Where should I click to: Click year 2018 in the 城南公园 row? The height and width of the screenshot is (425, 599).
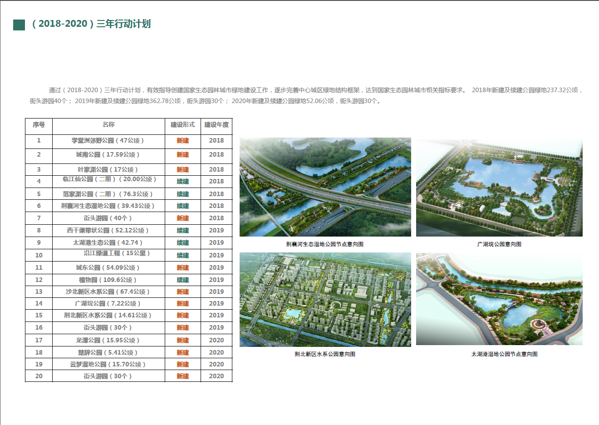pyautogui.click(x=216, y=155)
